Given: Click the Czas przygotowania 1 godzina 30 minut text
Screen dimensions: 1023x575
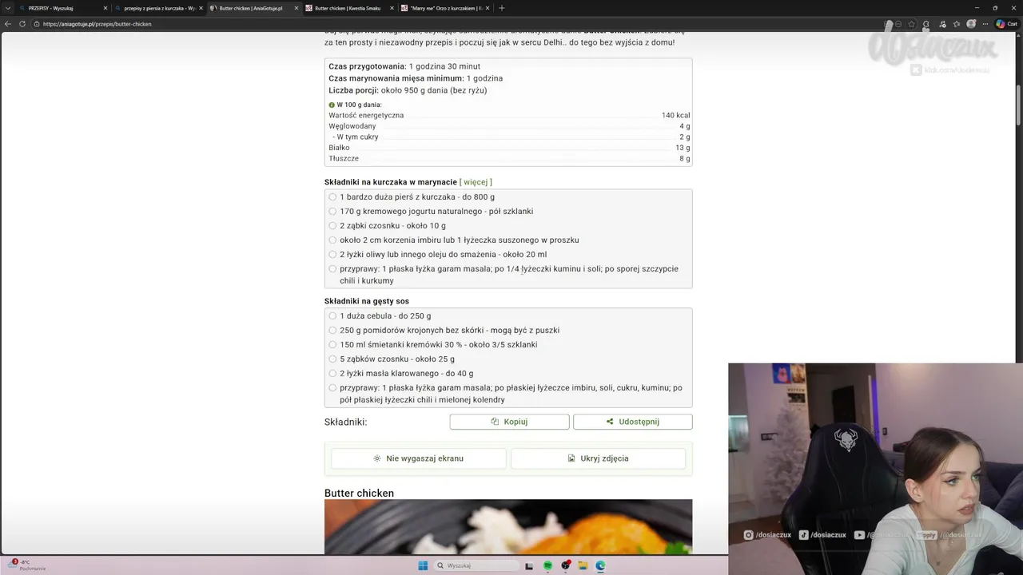Looking at the screenshot, I should (404, 66).
